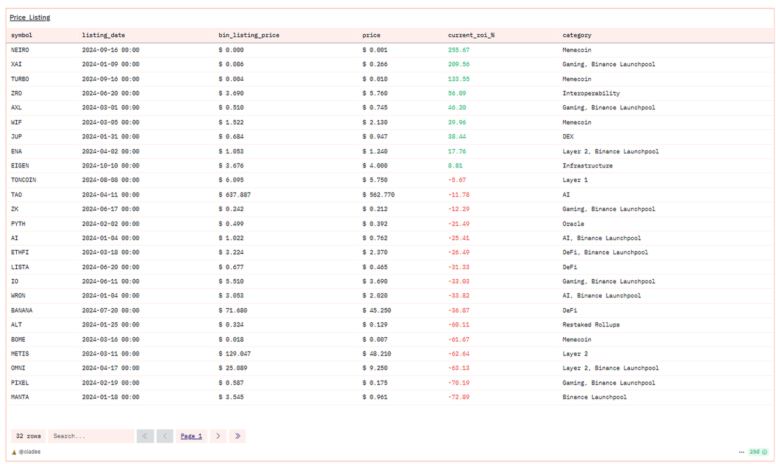
Task: Click DeFi, Binance Launchpool category cell
Action: (x=605, y=253)
